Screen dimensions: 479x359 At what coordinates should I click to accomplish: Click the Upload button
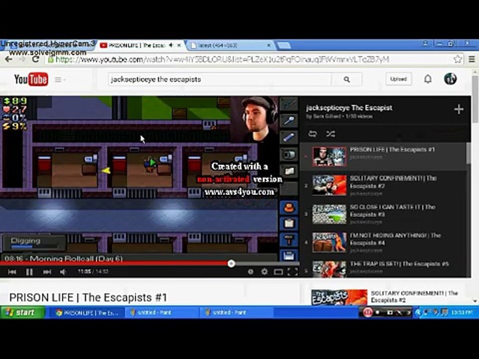398,79
